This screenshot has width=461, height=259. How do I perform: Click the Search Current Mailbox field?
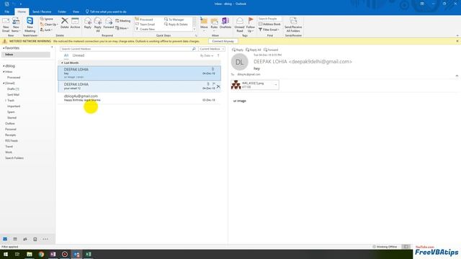coord(127,49)
